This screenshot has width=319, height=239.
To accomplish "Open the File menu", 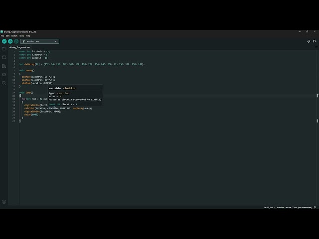I will point(2,36).
